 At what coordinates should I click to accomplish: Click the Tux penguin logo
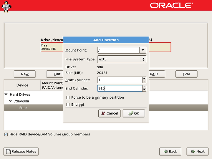6,6
